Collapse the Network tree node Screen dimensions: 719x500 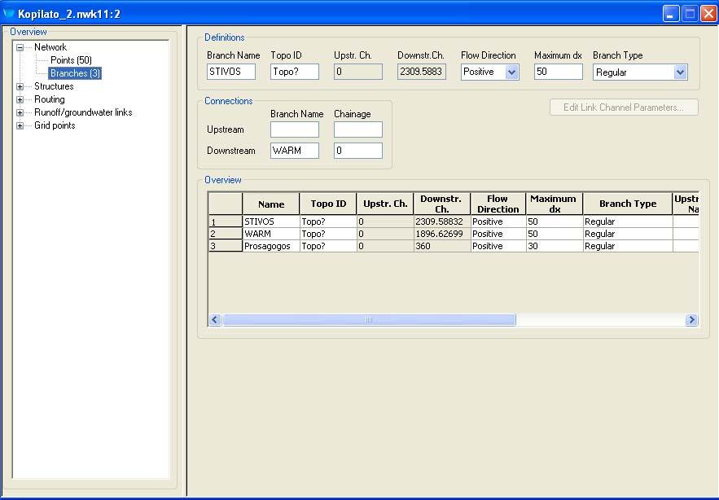[20, 47]
